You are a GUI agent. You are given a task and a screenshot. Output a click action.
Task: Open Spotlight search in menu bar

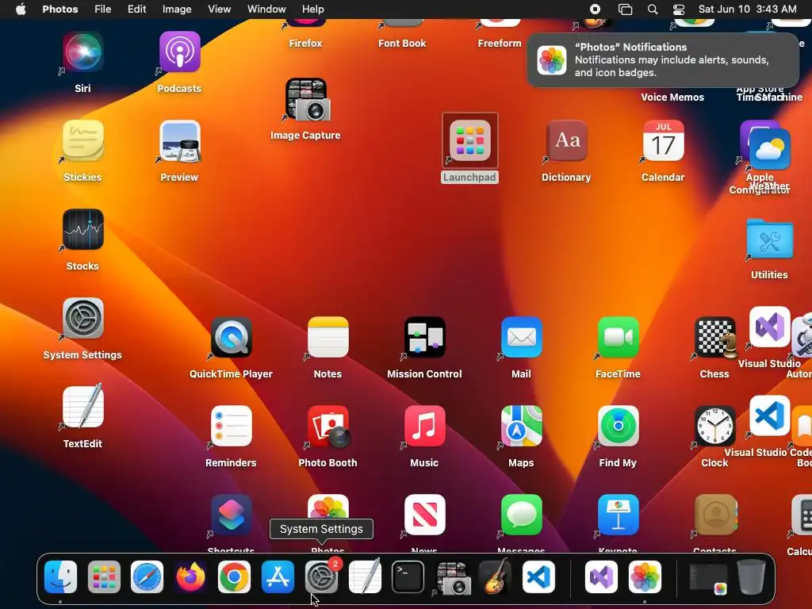pos(653,10)
